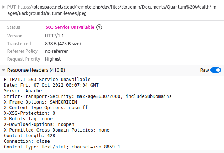Click the Connection: close header line

27,141
